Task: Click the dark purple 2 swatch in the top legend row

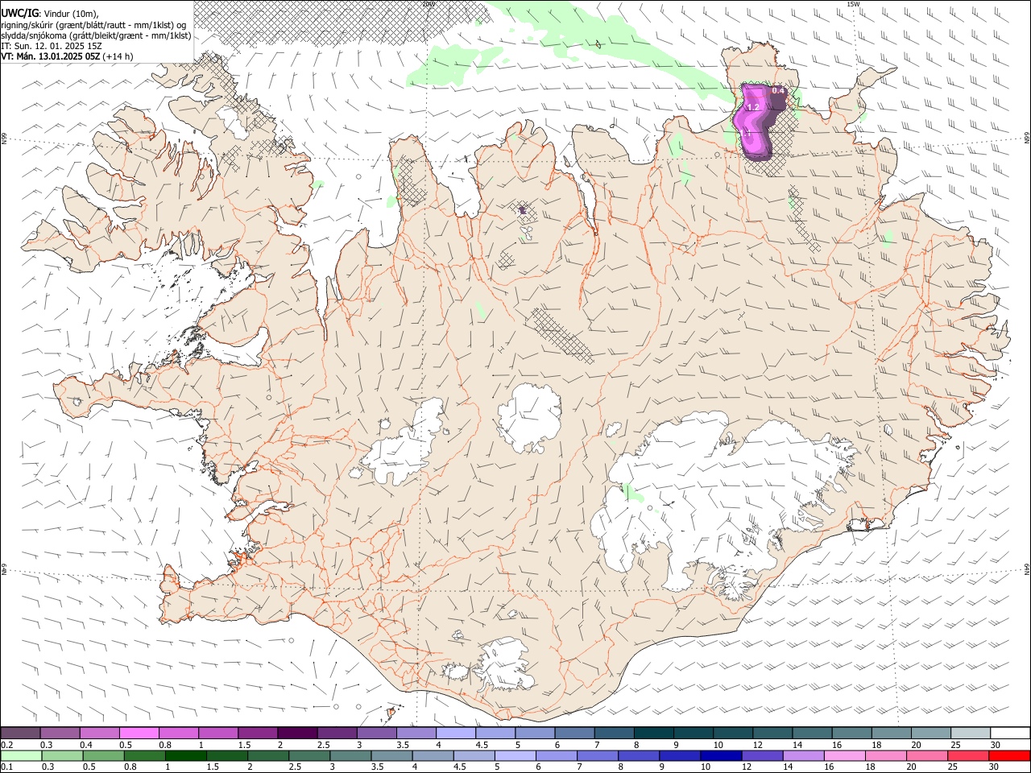Action: [x=296, y=734]
